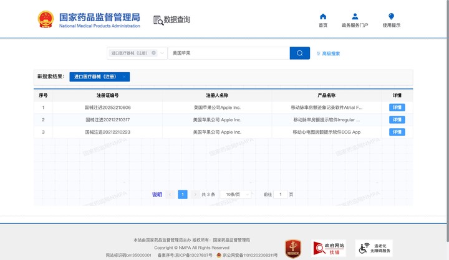Viewport: 449px width, 260px height.
Task: Click the 使用提示 lightbulb icon
Action: 391,17
